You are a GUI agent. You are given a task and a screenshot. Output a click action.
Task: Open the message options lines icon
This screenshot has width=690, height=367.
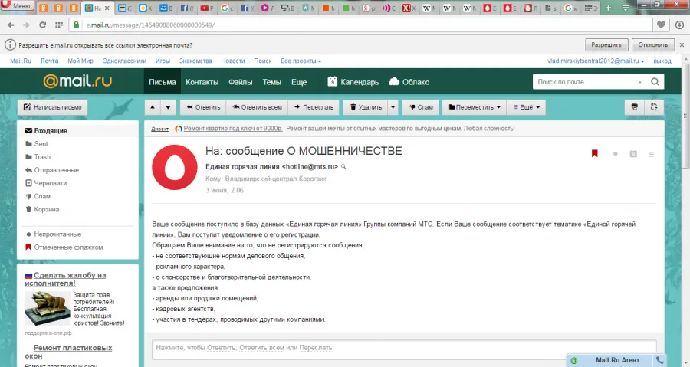[x=651, y=154]
